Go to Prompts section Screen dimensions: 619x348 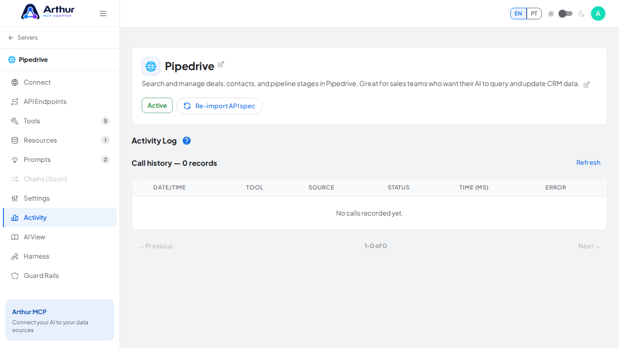coord(60,159)
